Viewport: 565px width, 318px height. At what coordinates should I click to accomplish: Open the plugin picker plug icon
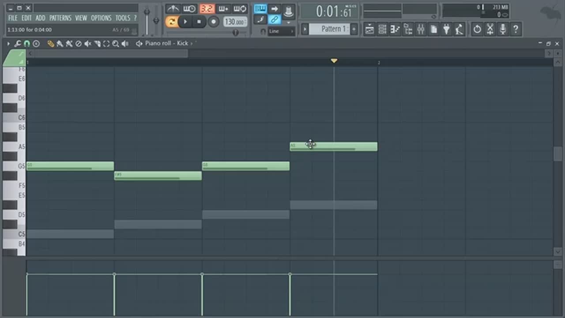coord(447,30)
